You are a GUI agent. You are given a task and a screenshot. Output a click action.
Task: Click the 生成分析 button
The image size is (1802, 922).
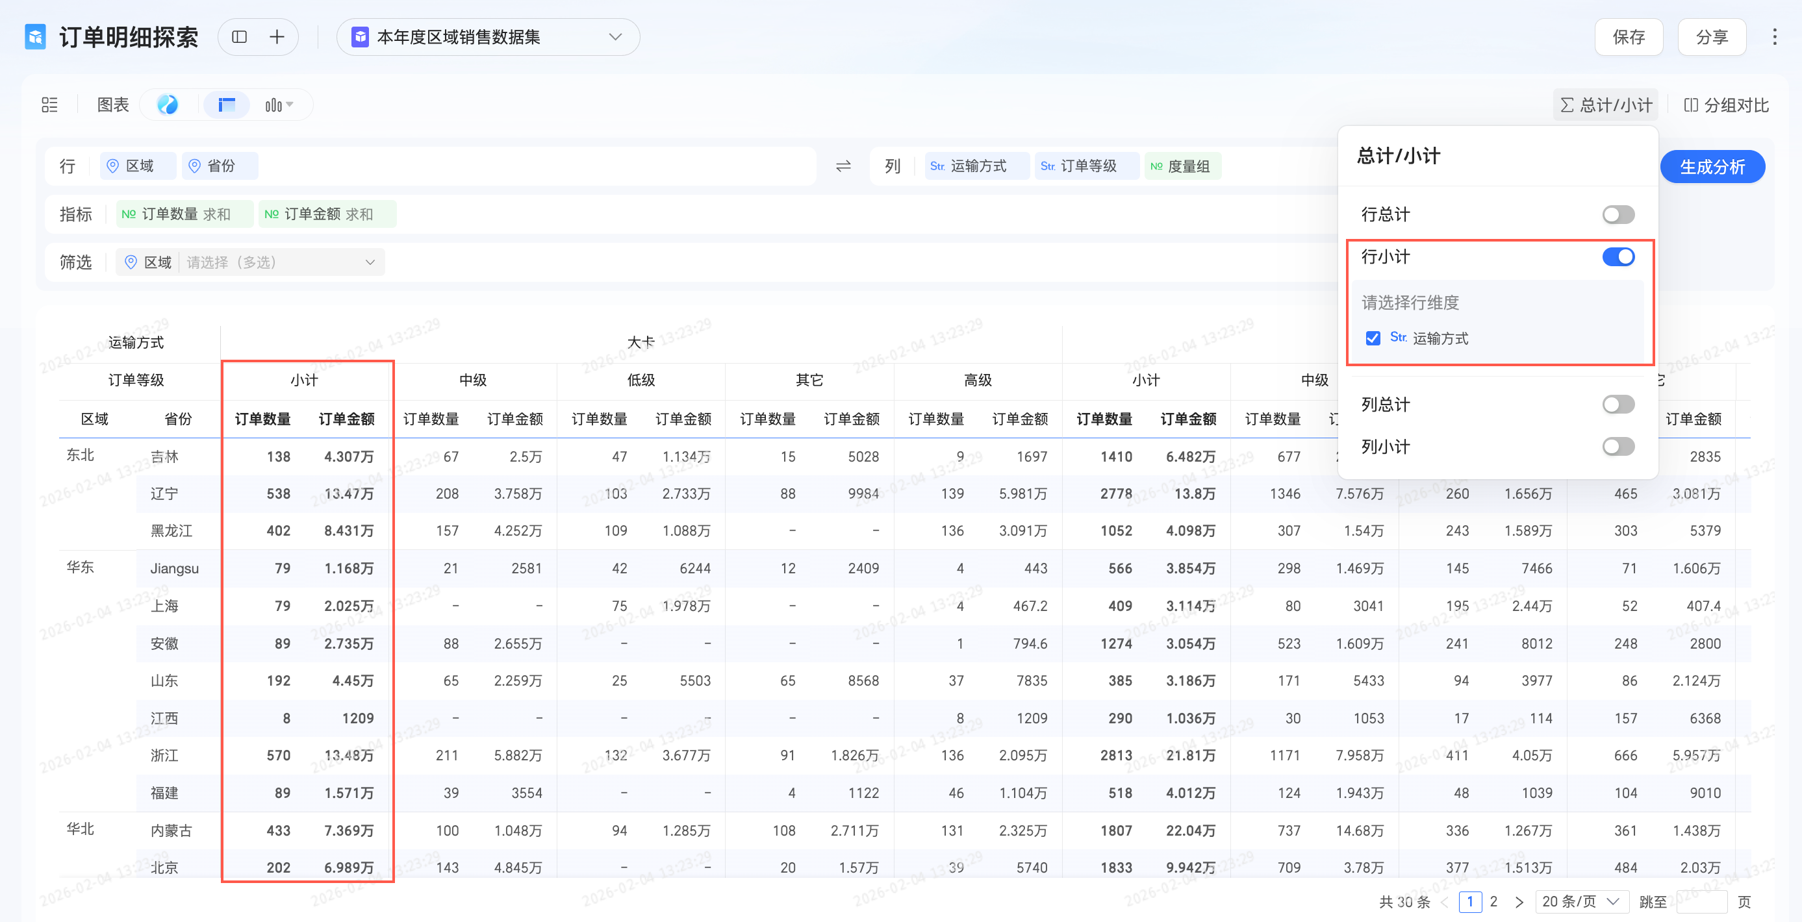tap(1712, 167)
